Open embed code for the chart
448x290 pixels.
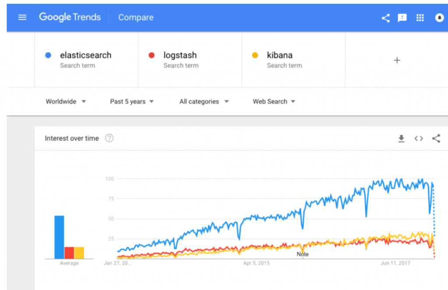click(x=419, y=139)
